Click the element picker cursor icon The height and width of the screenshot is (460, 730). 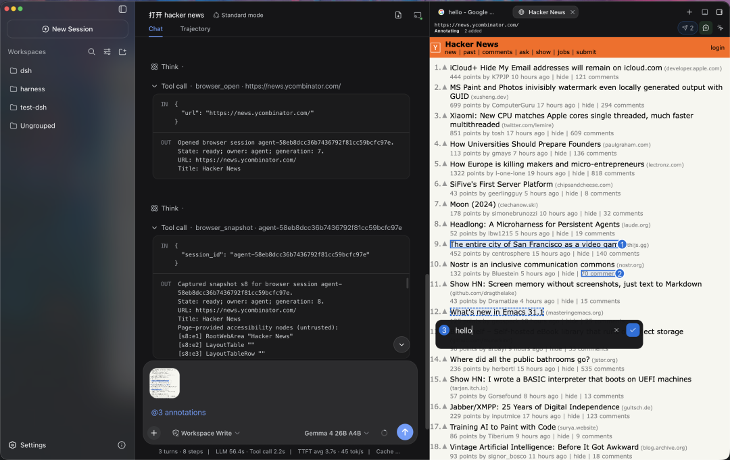tap(721, 28)
